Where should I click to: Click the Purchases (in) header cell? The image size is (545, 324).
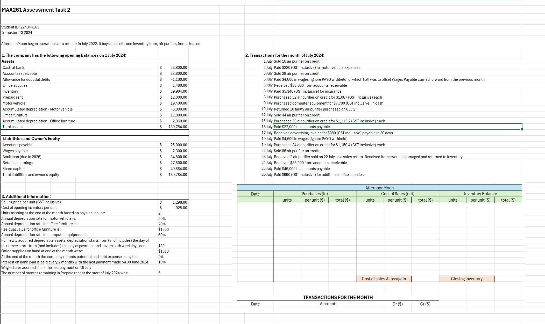pyautogui.click(x=314, y=194)
